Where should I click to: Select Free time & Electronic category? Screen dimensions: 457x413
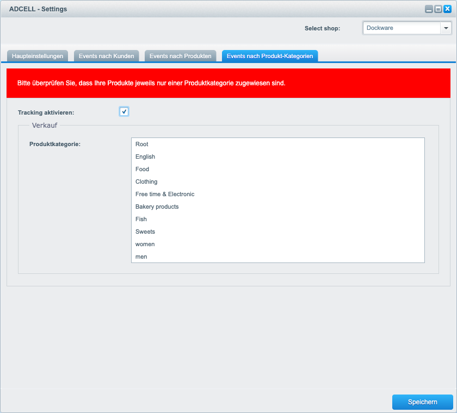point(278,194)
